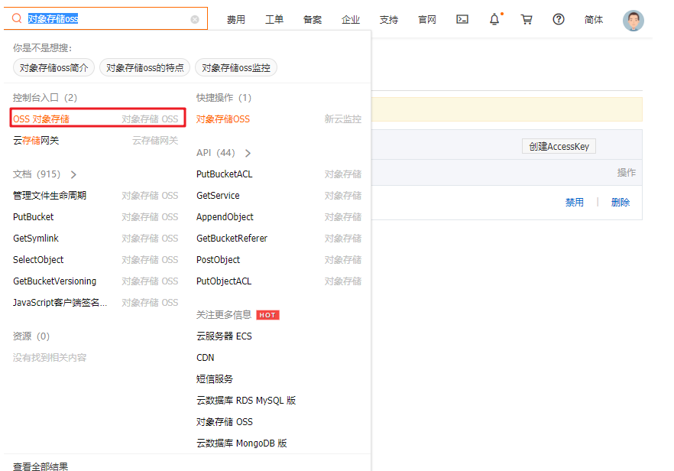Open quick action 对象存储OSS 新云监控
The image size is (674, 471).
tap(278, 119)
